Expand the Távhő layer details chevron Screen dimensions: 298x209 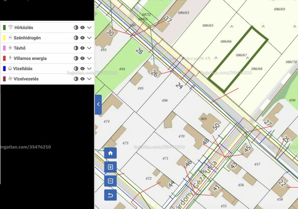(89, 48)
